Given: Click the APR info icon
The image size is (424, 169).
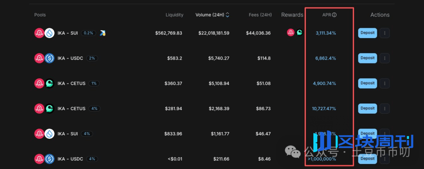Looking at the screenshot, I should point(334,15).
